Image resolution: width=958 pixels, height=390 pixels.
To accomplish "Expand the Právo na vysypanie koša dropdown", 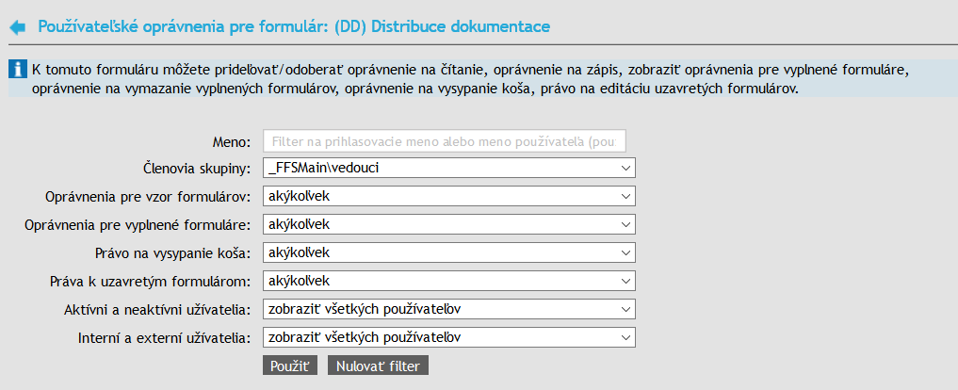I will click(x=449, y=252).
